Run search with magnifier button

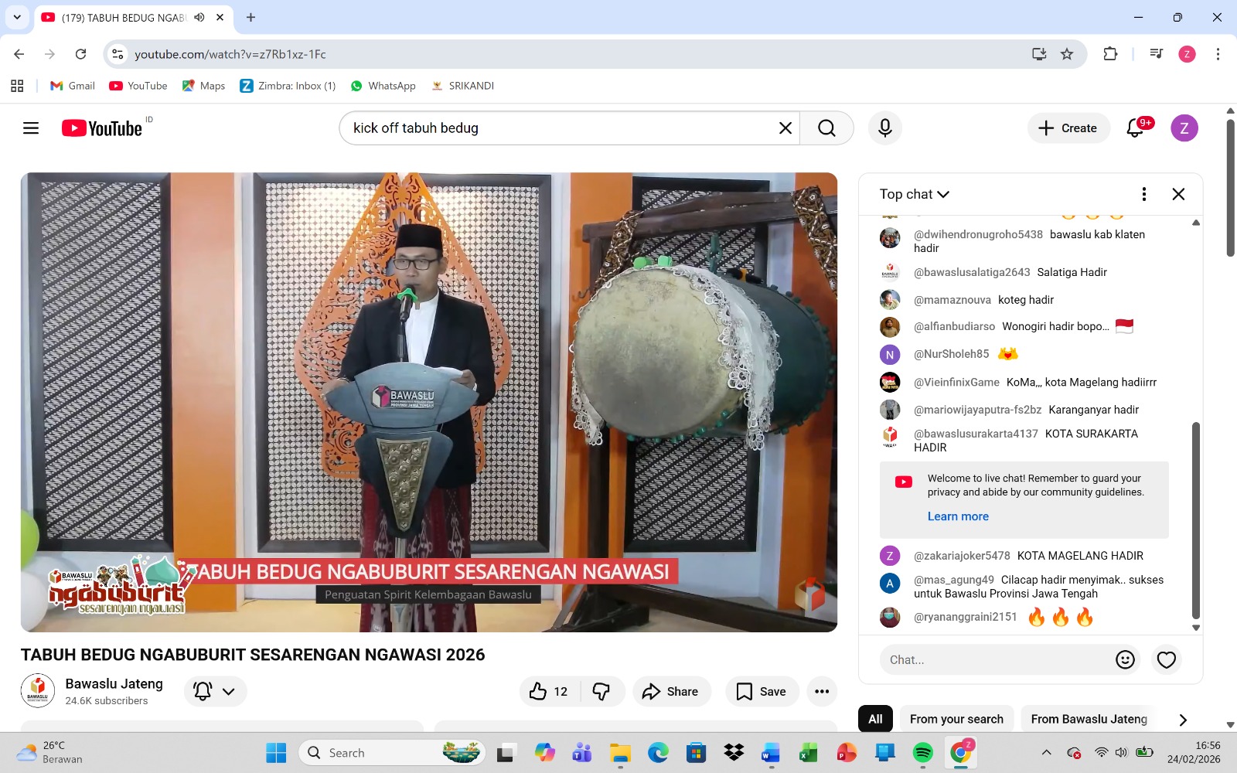[826, 128]
